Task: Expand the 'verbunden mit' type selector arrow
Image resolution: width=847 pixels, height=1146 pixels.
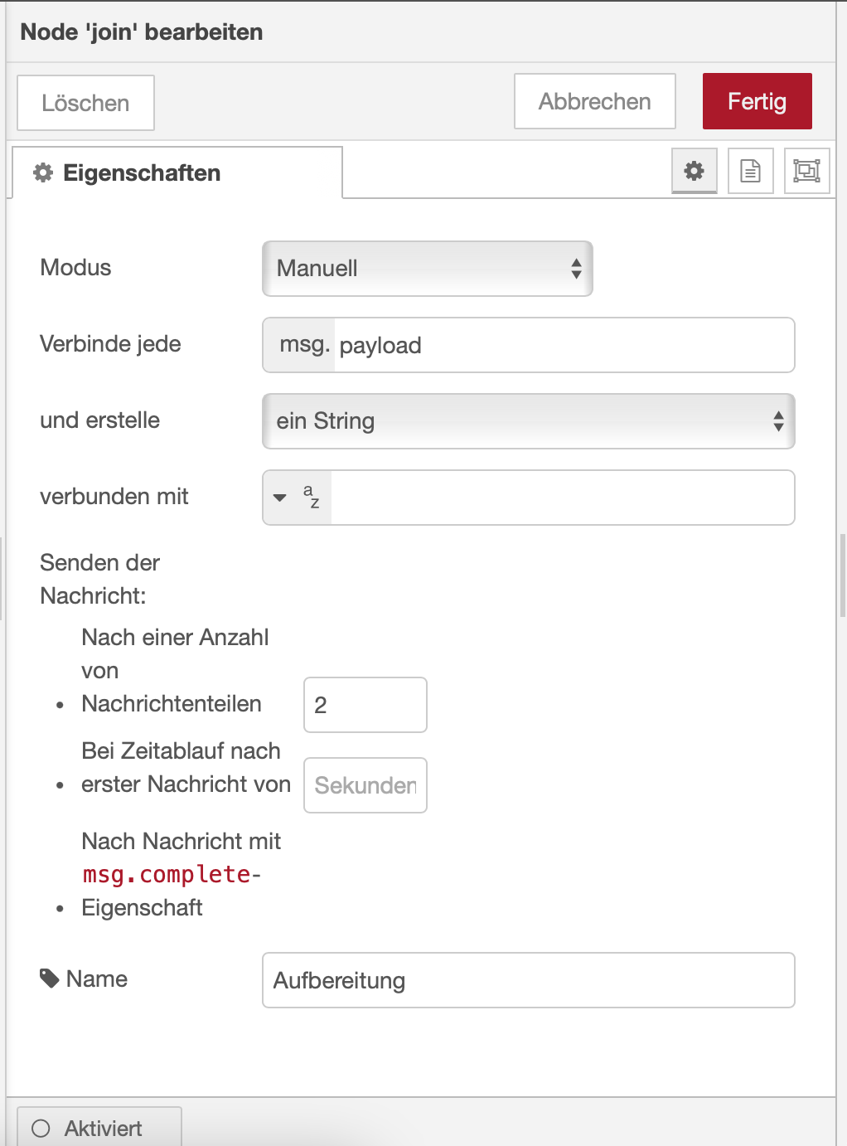Action: coord(280,498)
